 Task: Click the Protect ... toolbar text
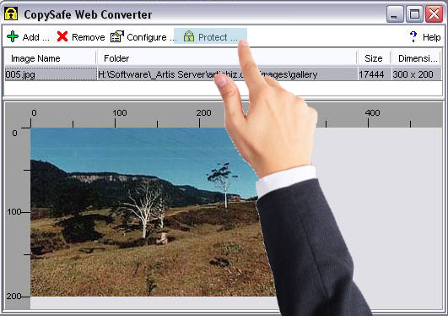point(218,37)
